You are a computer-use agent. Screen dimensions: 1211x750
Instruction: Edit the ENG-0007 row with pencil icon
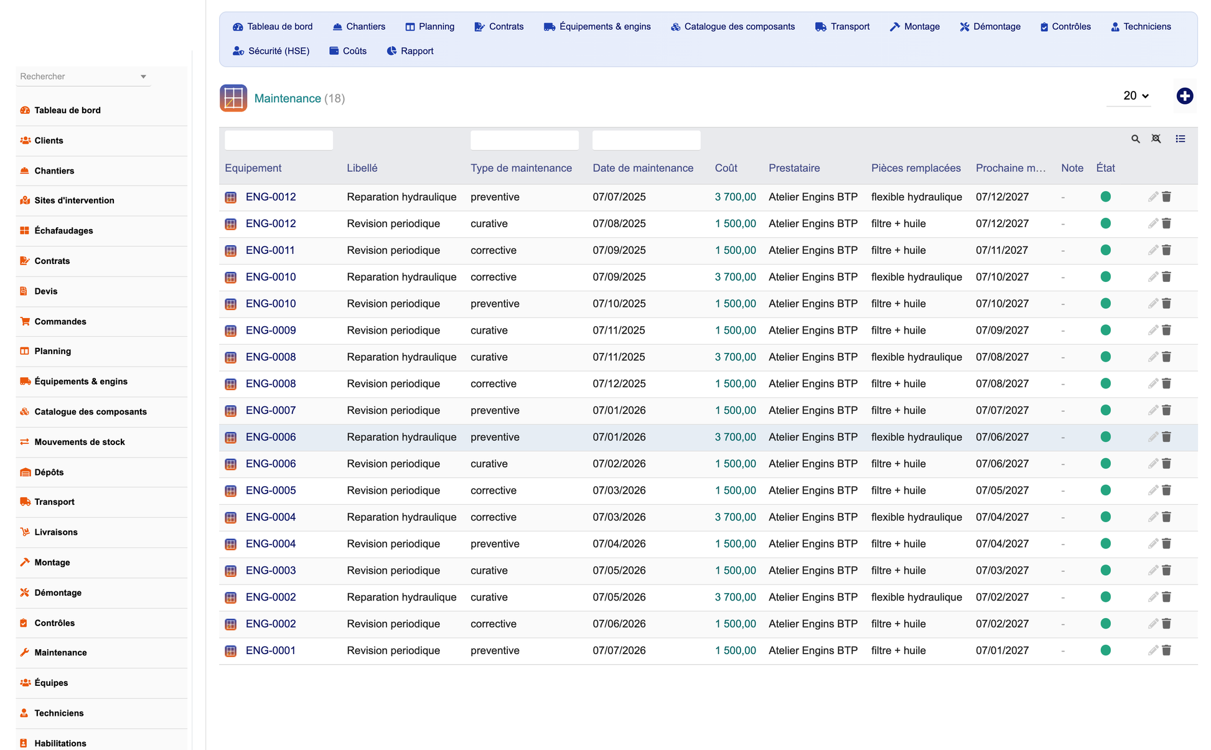[x=1153, y=410]
